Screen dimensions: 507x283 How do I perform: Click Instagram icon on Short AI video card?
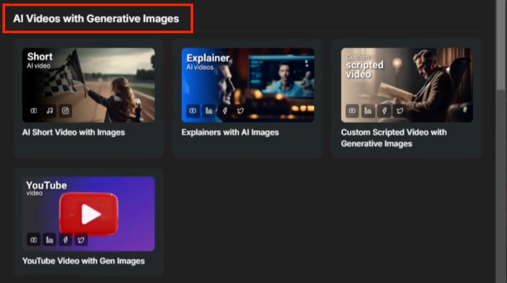click(x=65, y=111)
